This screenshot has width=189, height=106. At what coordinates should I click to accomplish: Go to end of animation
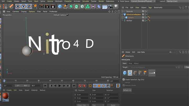(x=74, y=86)
